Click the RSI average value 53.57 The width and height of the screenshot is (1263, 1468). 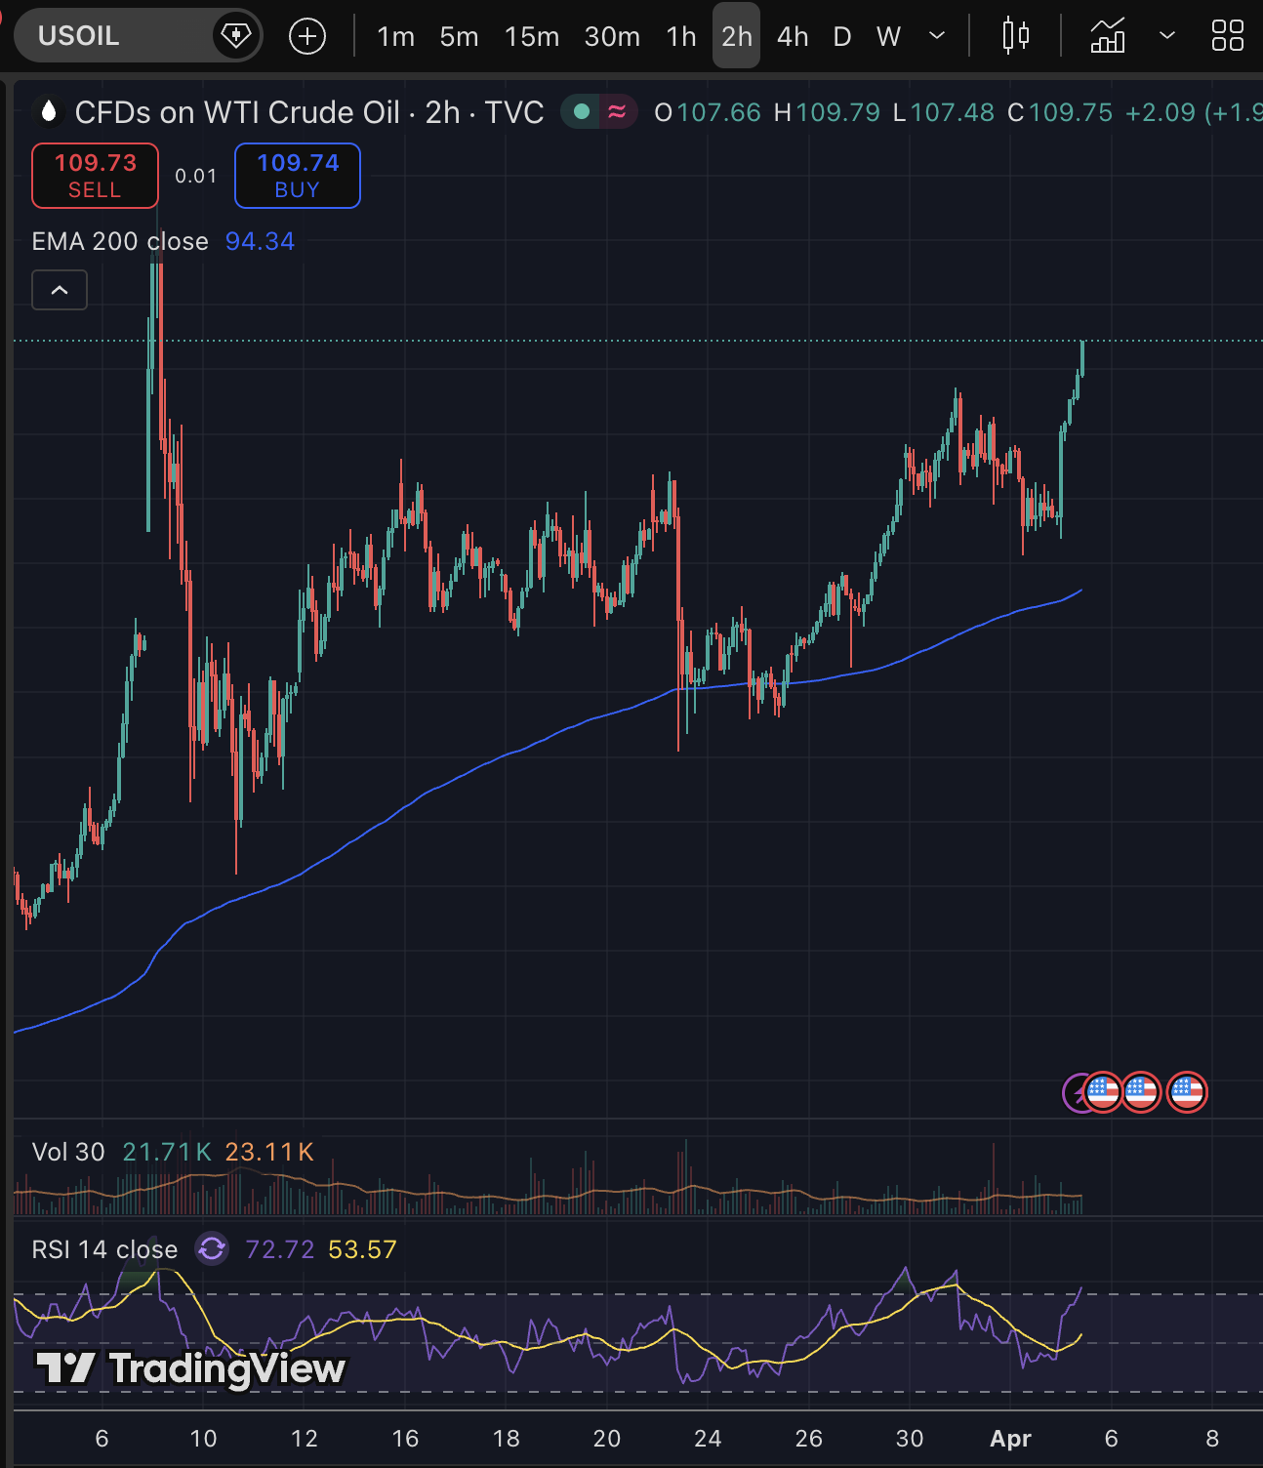pos(362,1249)
